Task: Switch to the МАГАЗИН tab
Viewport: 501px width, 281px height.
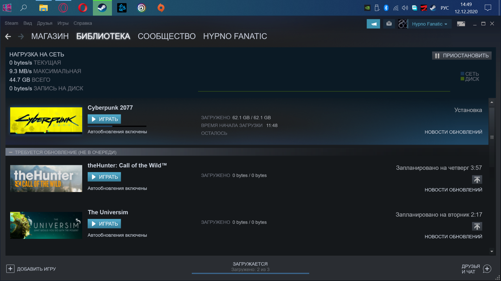Action: coord(50,36)
